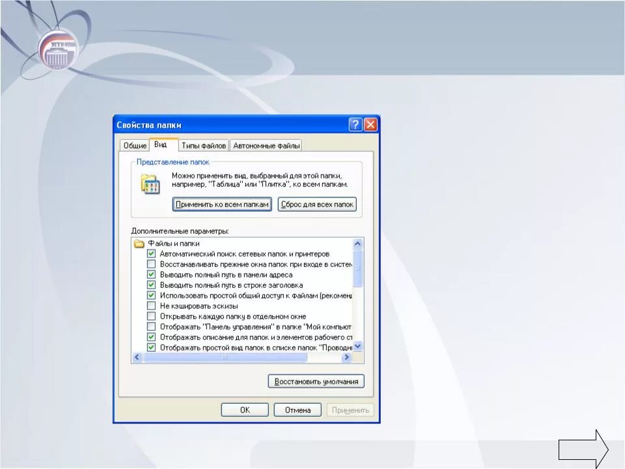Click Применить ко всем папкам button

click(222, 204)
